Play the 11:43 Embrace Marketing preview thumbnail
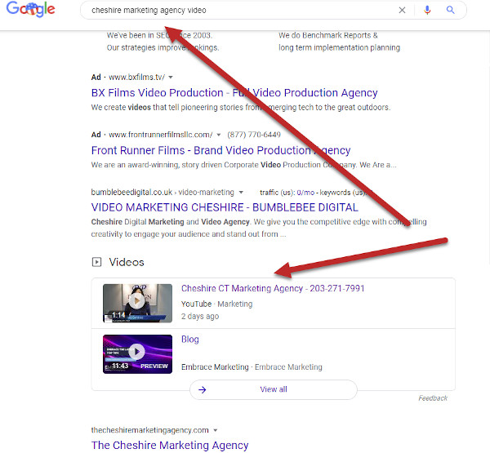 [137, 354]
